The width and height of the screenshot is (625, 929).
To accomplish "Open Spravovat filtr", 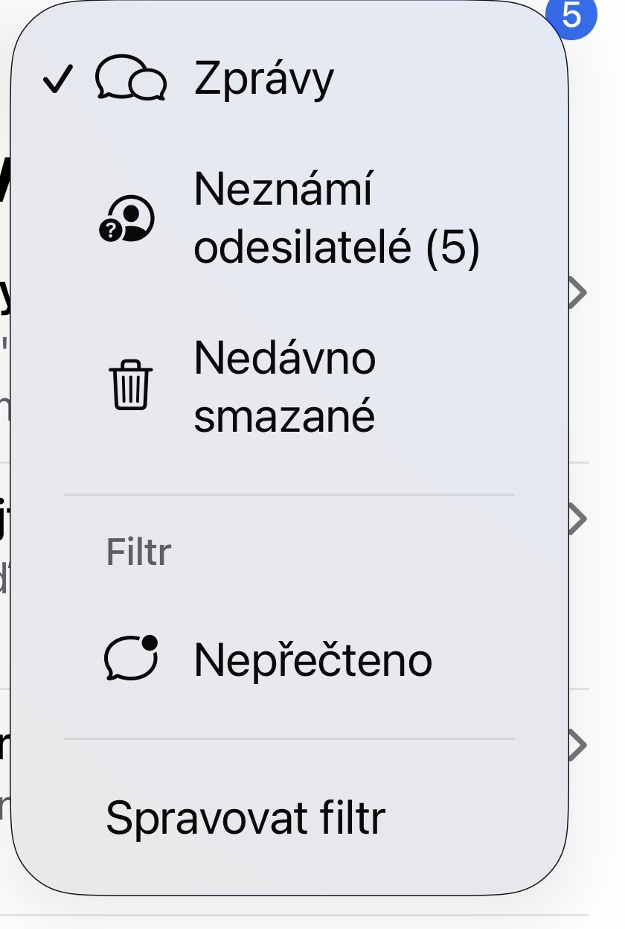I will click(x=246, y=818).
